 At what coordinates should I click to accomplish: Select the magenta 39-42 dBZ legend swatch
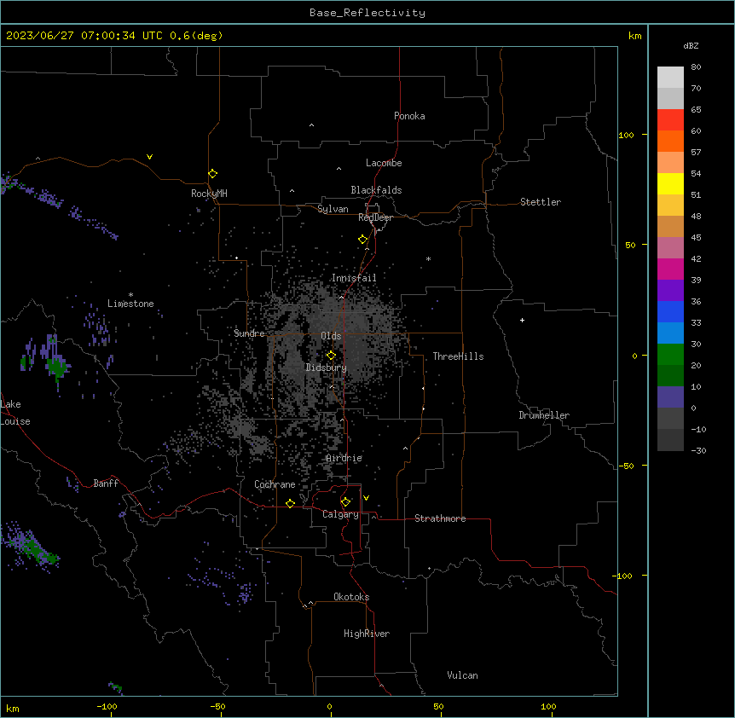click(x=670, y=269)
